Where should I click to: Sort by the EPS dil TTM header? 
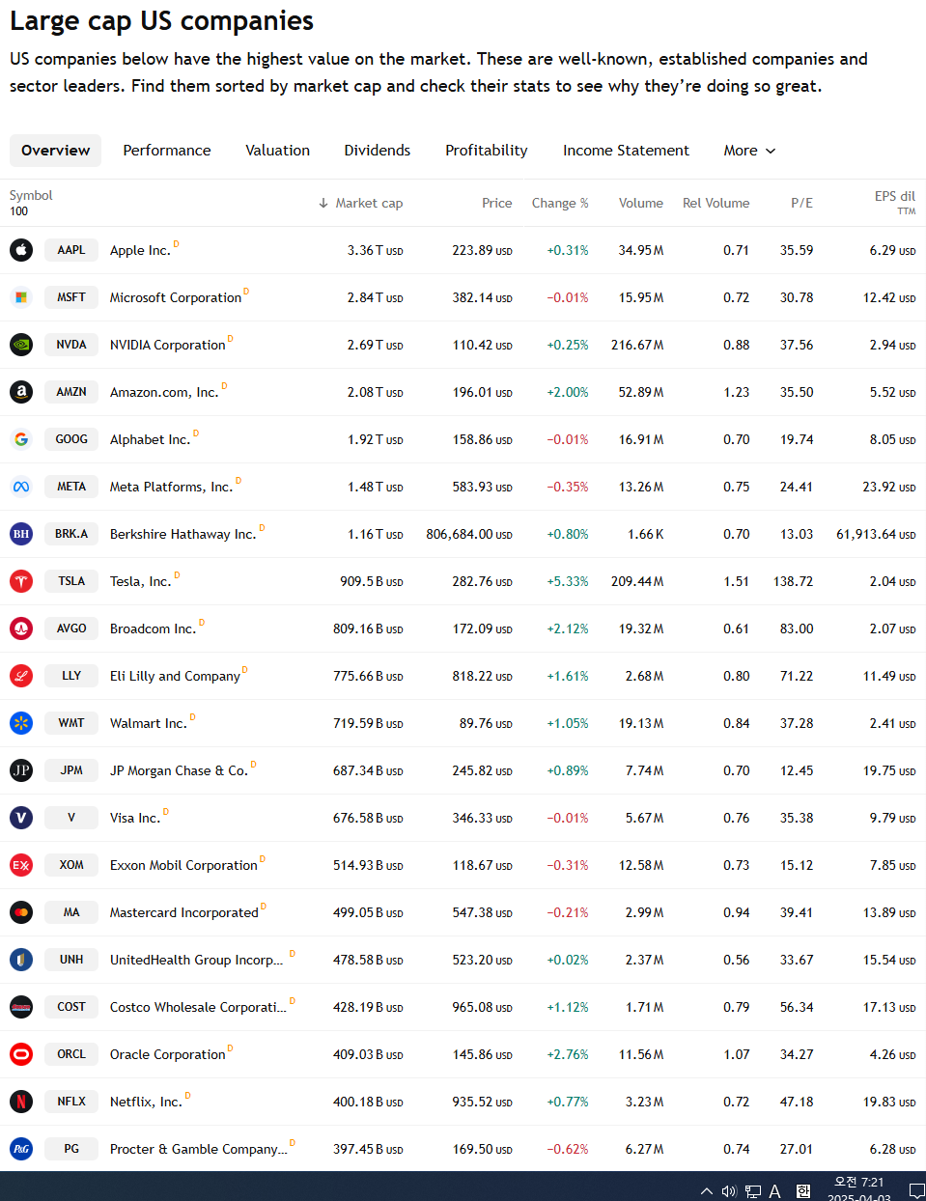(895, 202)
